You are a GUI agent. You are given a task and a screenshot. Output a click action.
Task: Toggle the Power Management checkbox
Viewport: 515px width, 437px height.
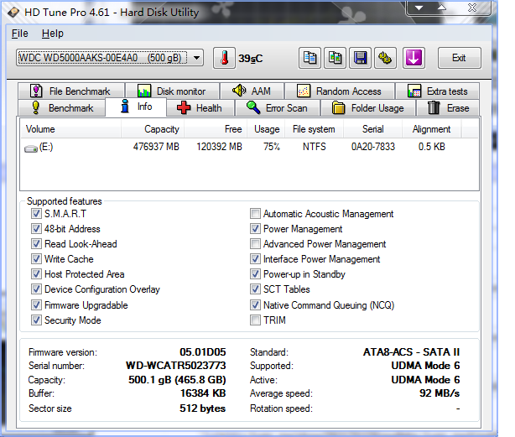(x=255, y=229)
